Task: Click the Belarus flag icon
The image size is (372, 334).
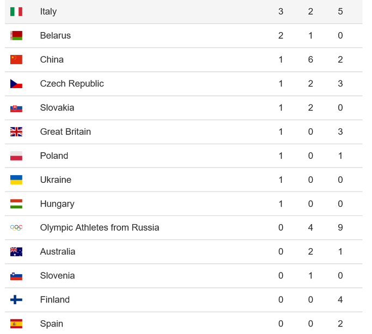Action: coord(16,35)
